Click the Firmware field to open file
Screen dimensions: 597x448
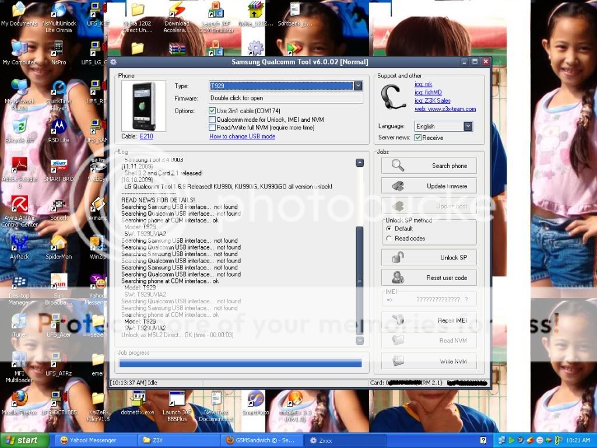click(x=286, y=98)
